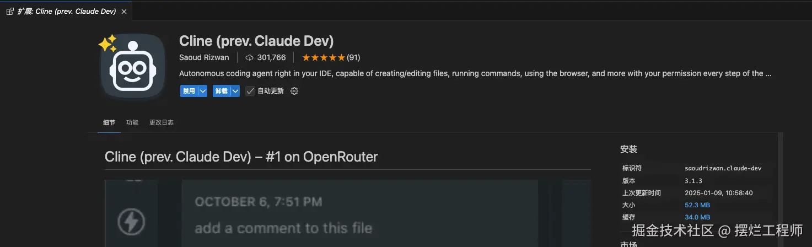The width and height of the screenshot is (812, 247).
Task: Click the (91) ratings count
Action: pyautogui.click(x=353, y=58)
